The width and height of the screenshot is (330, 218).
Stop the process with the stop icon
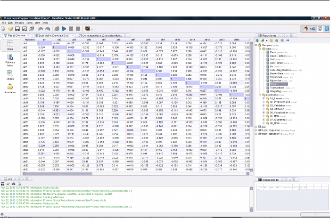(78, 29)
